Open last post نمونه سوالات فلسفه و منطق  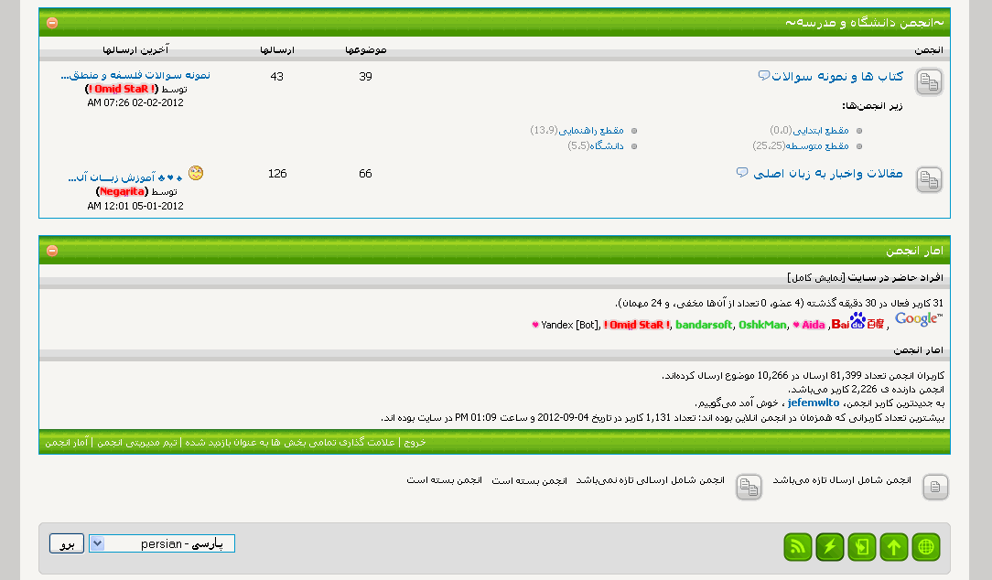tap(135, 75)
